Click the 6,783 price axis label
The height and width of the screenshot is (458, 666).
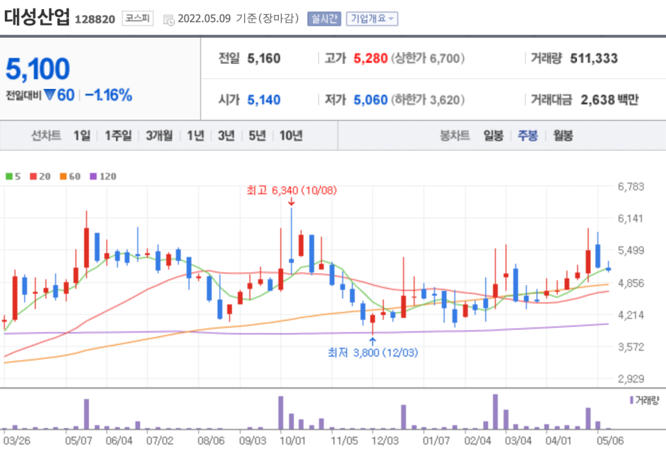630,187
